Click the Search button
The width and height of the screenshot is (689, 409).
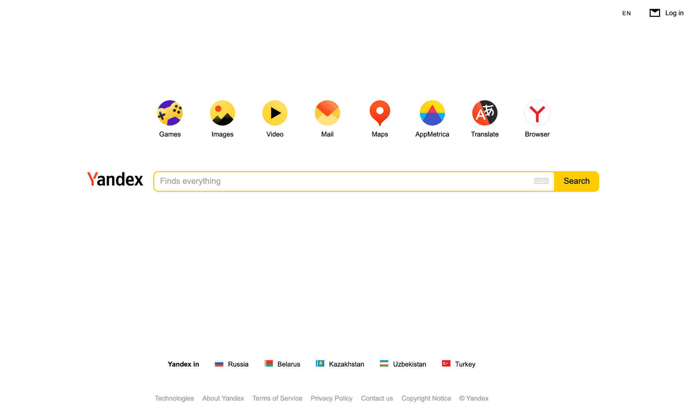(577, 181)
